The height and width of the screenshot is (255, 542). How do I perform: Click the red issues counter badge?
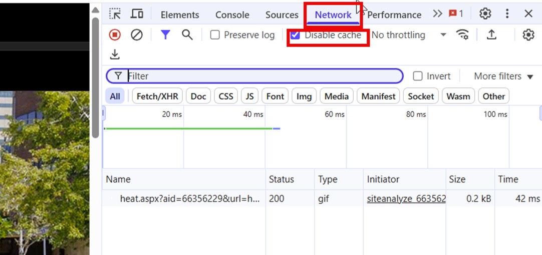coord(456,14)
